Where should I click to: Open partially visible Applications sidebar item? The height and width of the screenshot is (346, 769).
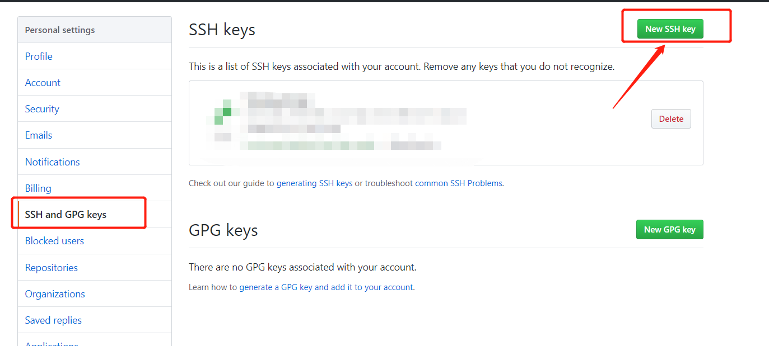[52, 343]
